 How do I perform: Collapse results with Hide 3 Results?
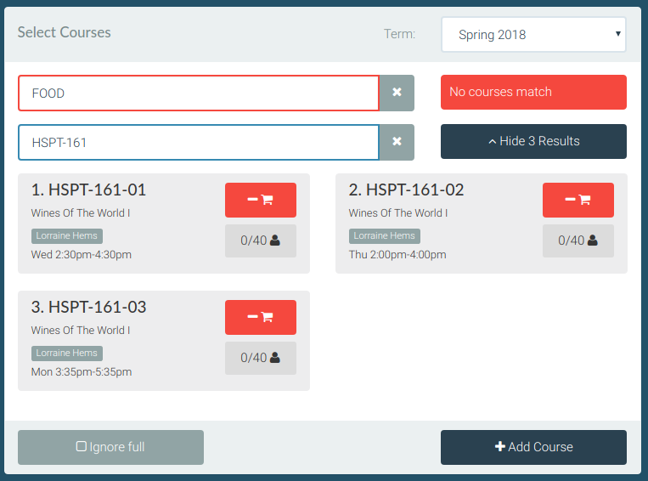coord(533,141)
